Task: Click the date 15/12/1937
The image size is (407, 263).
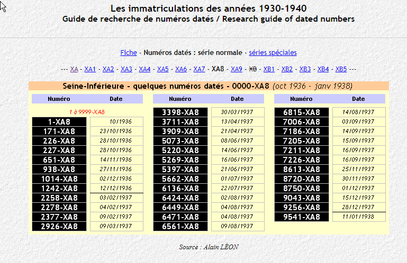Action: (x=358, y=198)
